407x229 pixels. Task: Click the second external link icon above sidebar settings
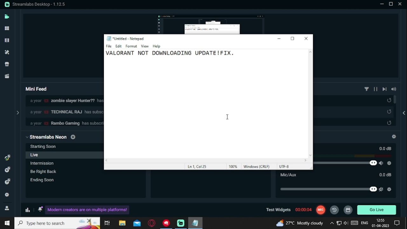(7, 170)
